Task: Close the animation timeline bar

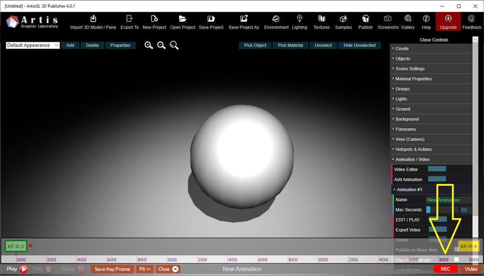Action: tap(168, 269)
